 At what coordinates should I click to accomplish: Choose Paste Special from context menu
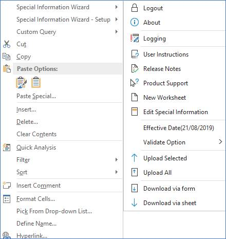click(36, 96)
